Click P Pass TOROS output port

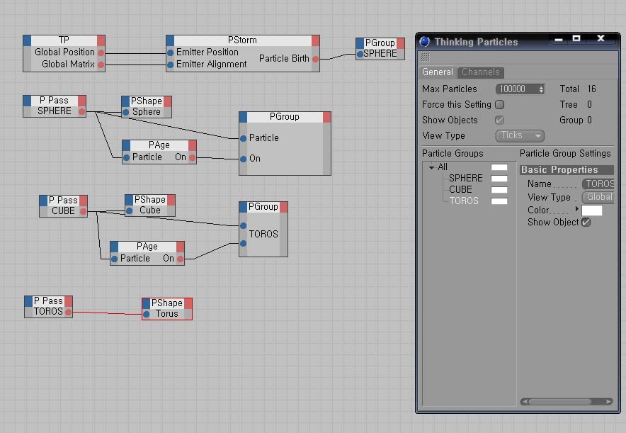point(68,312)
